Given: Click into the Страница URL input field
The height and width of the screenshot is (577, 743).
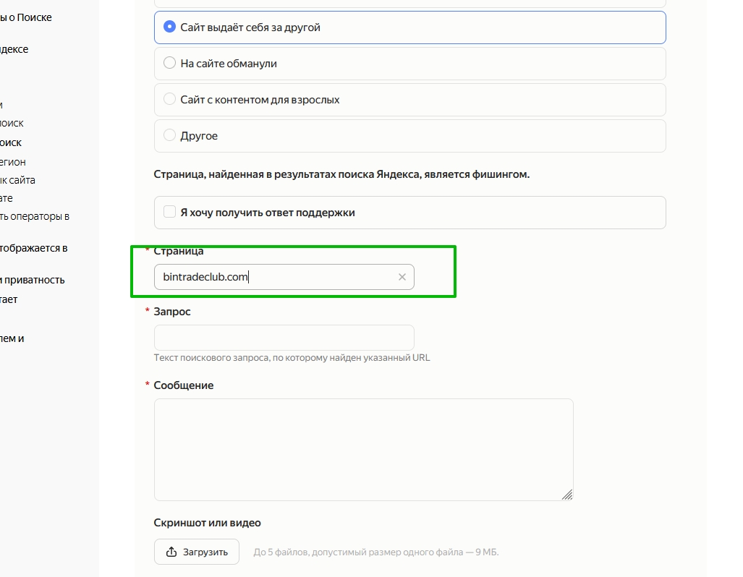Looking at the screenshot, I should pos(275,277).
